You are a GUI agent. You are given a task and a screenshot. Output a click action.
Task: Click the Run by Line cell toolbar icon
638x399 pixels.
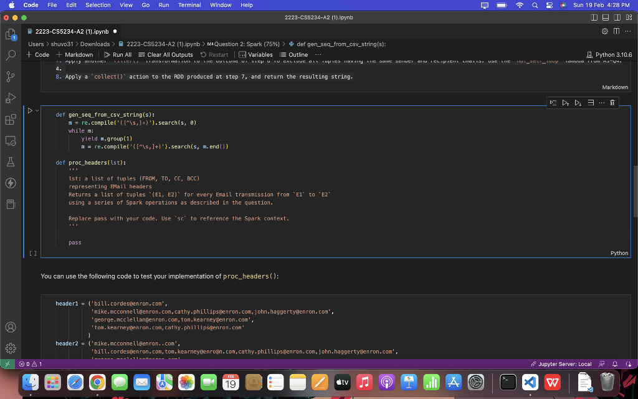(553, 103)
